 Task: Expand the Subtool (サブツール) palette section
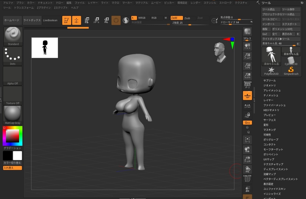tap(269, 81)
